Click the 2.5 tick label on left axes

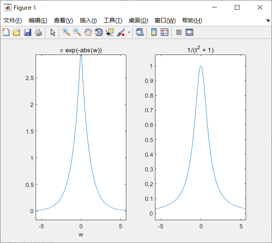point(30,78)
